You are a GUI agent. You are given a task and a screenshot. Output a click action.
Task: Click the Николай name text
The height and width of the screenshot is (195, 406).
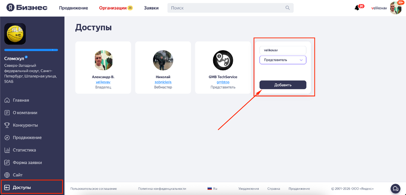click(x=163, y=77)
